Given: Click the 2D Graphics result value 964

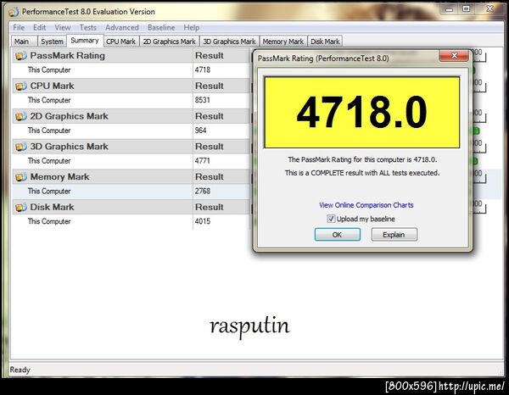Looking at the screenshot, I should tap(200, 131).
